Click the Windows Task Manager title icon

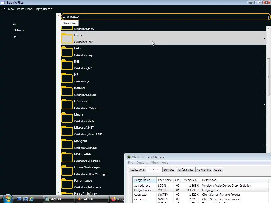pos(129,157)
